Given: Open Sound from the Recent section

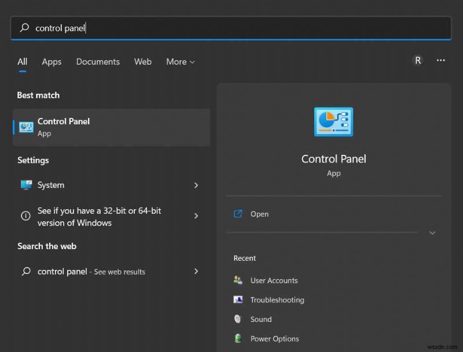Looking at the screenshot, I should coord(260,319).
